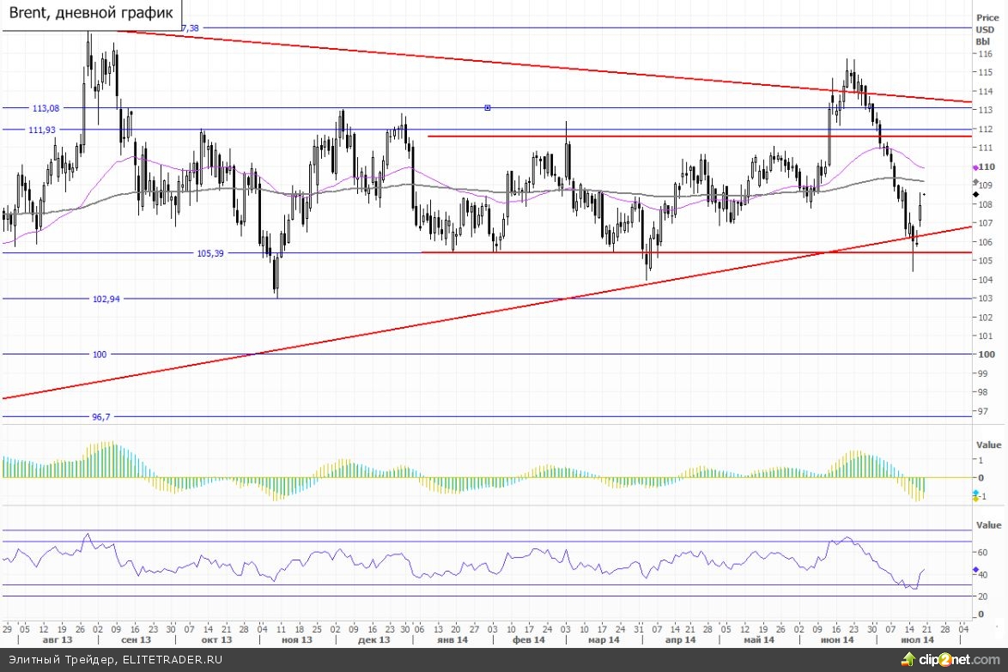Select the сен 13 month label
This screenshot has width=1008, height=672.
pos(137,640)
